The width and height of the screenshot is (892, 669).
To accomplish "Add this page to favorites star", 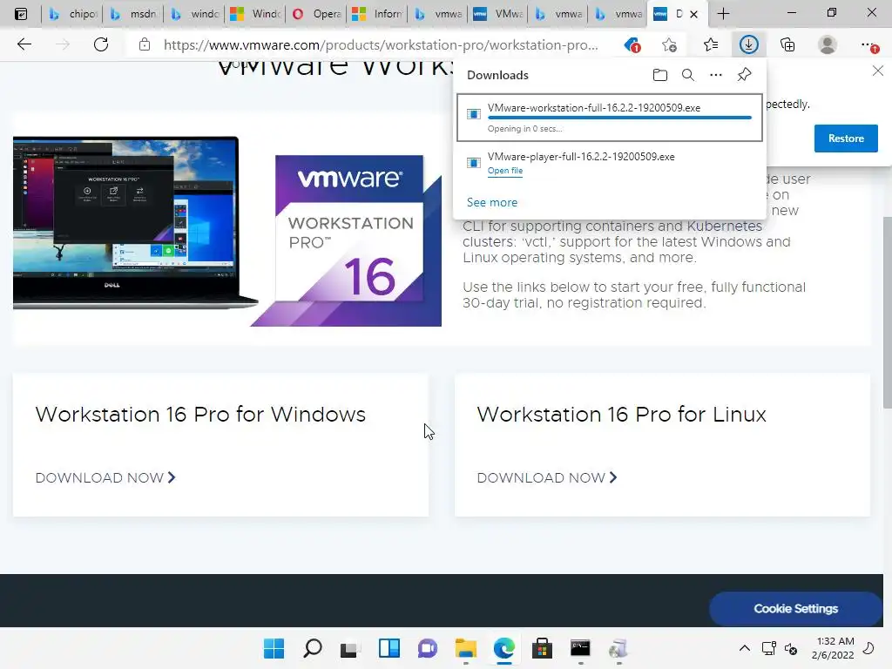I will tap(670, 45).
